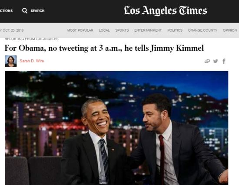
Task: Open Sarah D. Wire author page link
Action: [x=32, y=61]
